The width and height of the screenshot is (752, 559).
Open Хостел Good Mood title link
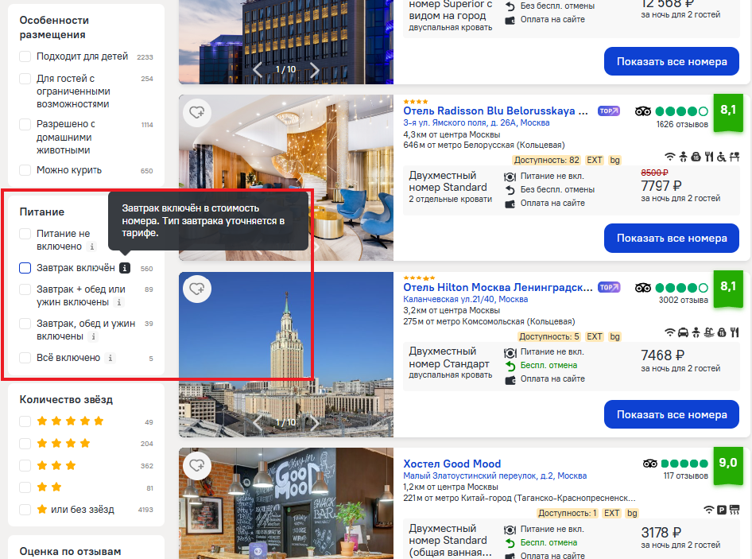(x=452, y=464)
